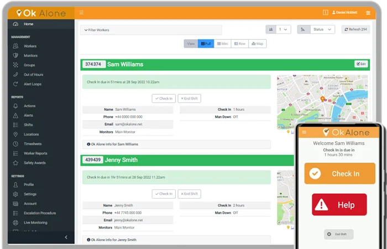Click the Ok Alone logo in header
The image size is (387, 249).
pos(41,13)
